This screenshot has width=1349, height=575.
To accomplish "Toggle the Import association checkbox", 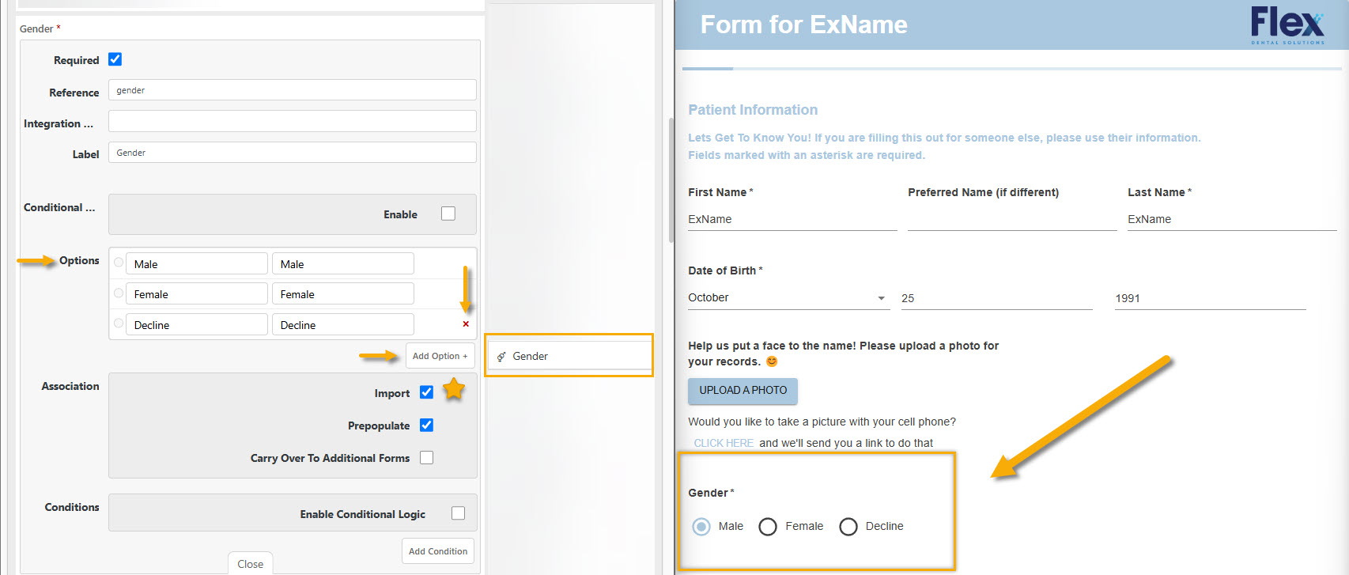I will point(426,392).
